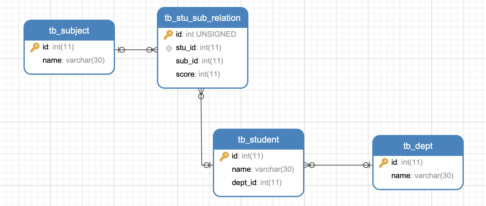Viewport: 486px width, 206px height.
Task: Click crow's foot connector below tb_stu_sub_relation
Action: coord(201,94)
